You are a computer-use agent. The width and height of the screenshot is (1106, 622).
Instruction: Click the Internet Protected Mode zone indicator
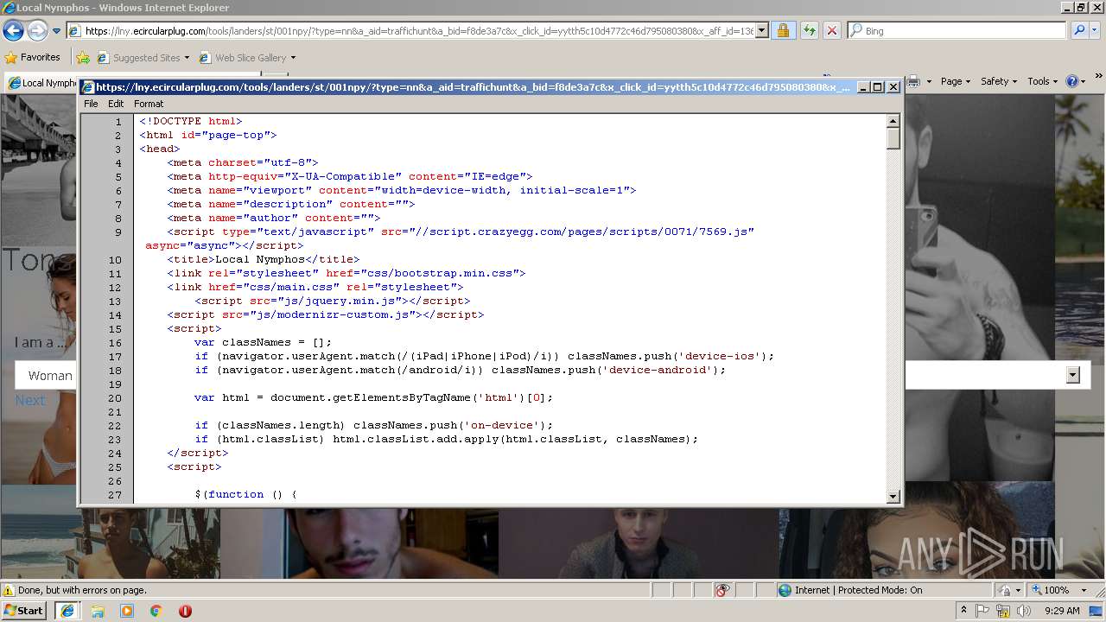pyautogui.click(x=851, y=590)
